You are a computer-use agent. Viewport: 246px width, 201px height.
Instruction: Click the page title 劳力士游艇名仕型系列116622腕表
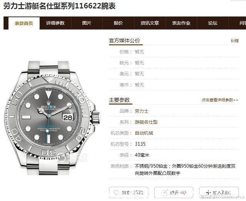point(60,6)
